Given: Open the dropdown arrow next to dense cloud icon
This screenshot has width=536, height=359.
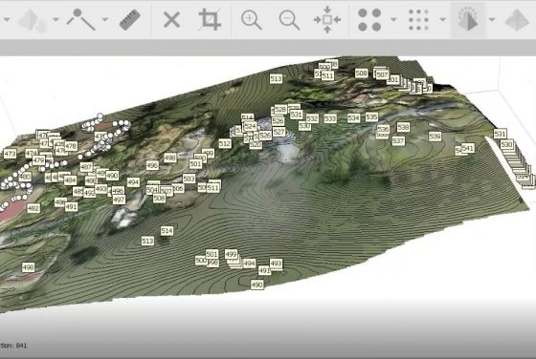Looking at the screenshot, I should [442, 20].
